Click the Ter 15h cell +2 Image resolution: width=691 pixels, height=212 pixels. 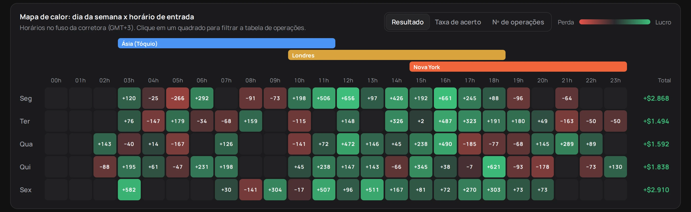pos(421,121)
